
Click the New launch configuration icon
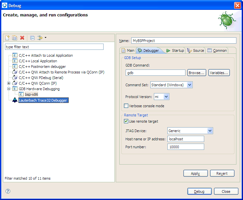coord(8,38)
